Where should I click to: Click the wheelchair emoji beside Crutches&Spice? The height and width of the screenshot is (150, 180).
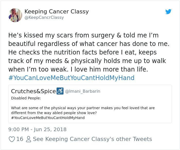tap(60, 91)
